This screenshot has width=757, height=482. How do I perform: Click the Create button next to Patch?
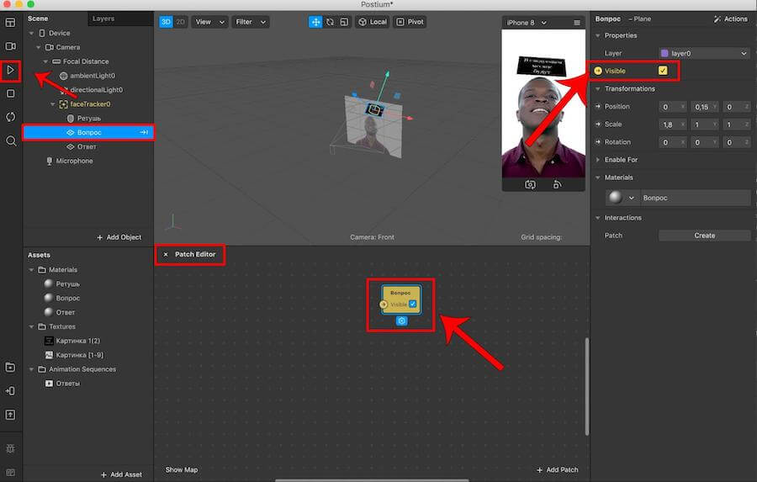point(704,236)
